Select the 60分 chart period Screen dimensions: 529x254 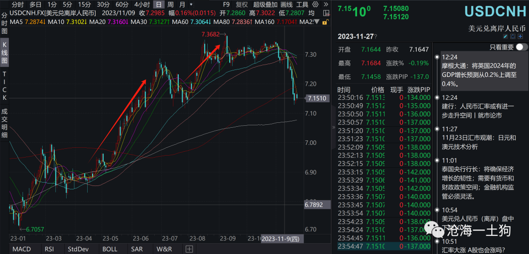122,4
